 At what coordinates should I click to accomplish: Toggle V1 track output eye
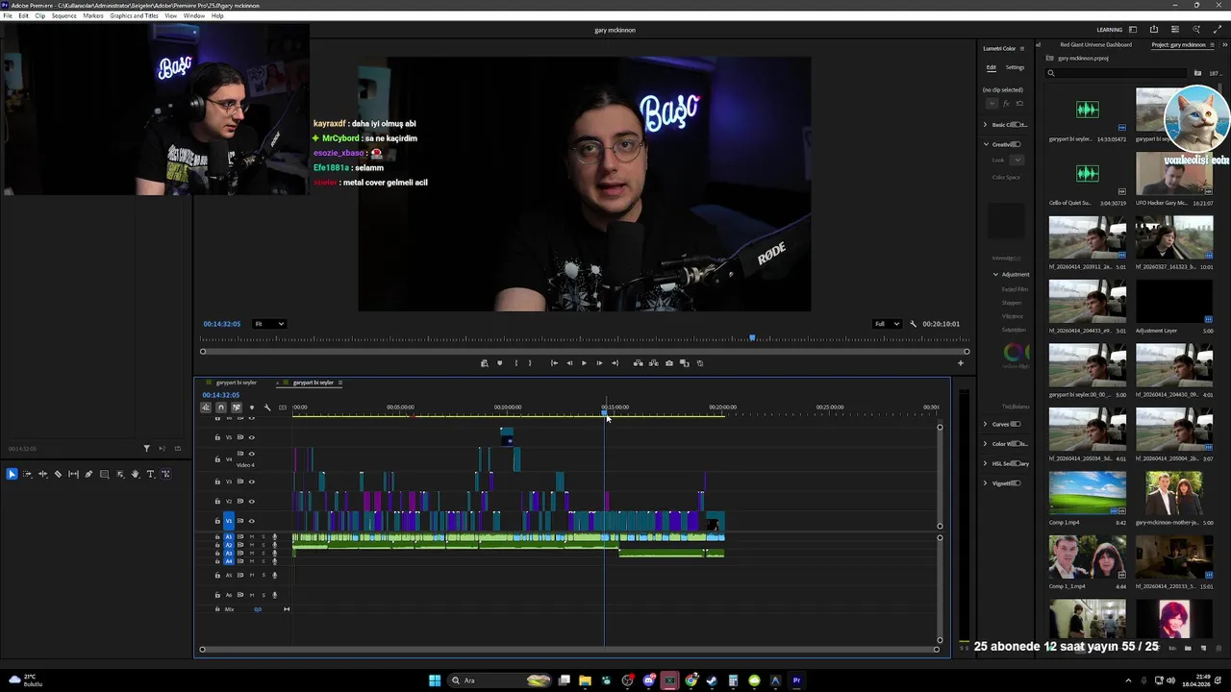[252, 521]
